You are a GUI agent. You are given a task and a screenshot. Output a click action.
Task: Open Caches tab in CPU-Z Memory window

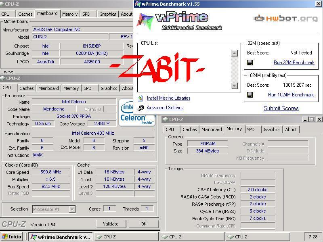coord(190,129)
